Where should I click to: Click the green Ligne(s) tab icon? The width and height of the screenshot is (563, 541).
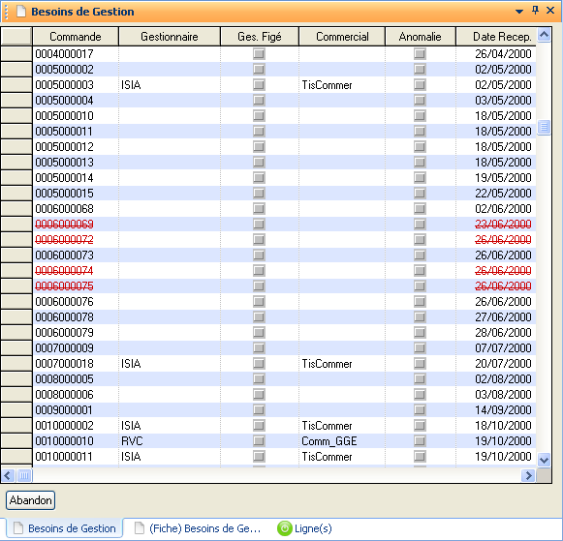coord(284,528)
